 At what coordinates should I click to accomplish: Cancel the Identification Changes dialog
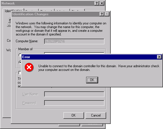pos(96,115)
